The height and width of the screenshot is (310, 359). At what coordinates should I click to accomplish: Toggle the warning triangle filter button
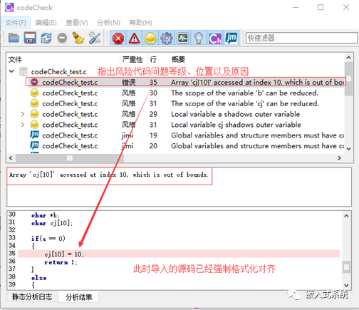[135, 38]
